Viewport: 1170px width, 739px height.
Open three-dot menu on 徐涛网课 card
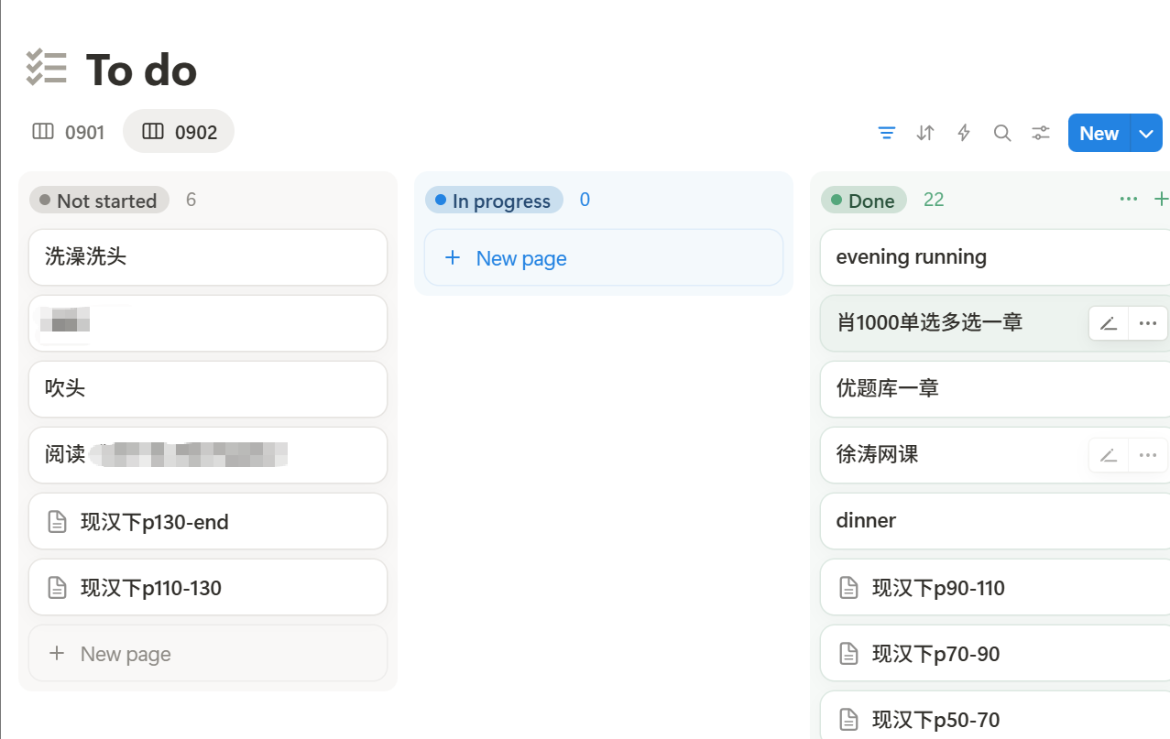[1147, 455]
